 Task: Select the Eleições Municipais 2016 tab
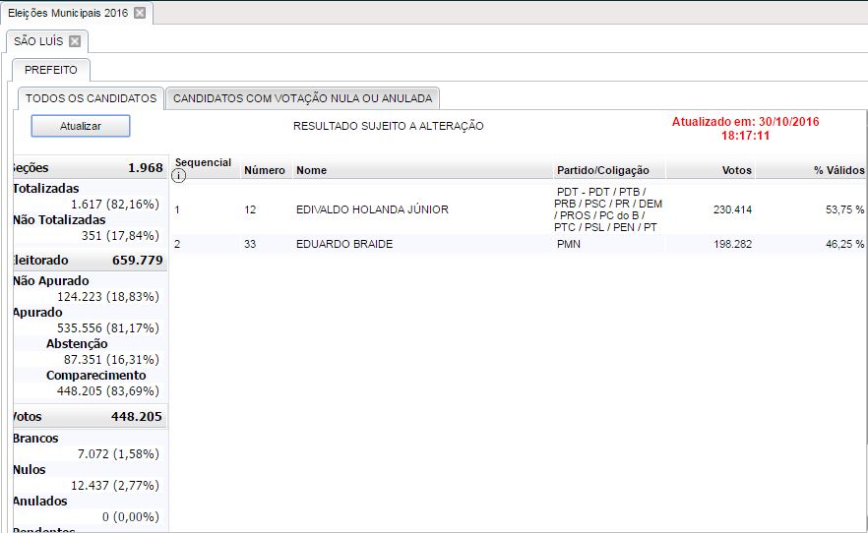(x=67, y=13)
